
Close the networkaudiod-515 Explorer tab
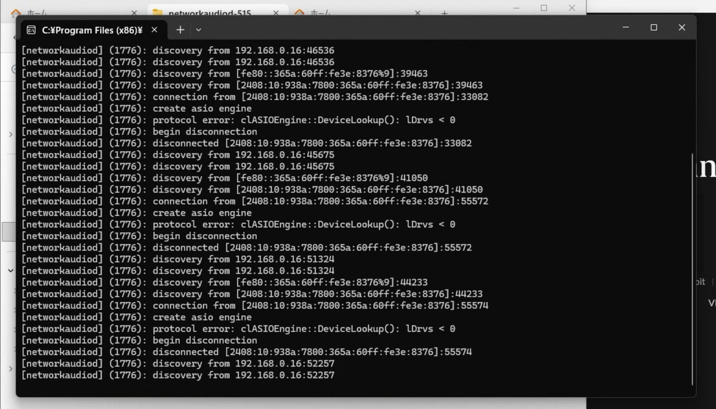click(x=276, y=13)
